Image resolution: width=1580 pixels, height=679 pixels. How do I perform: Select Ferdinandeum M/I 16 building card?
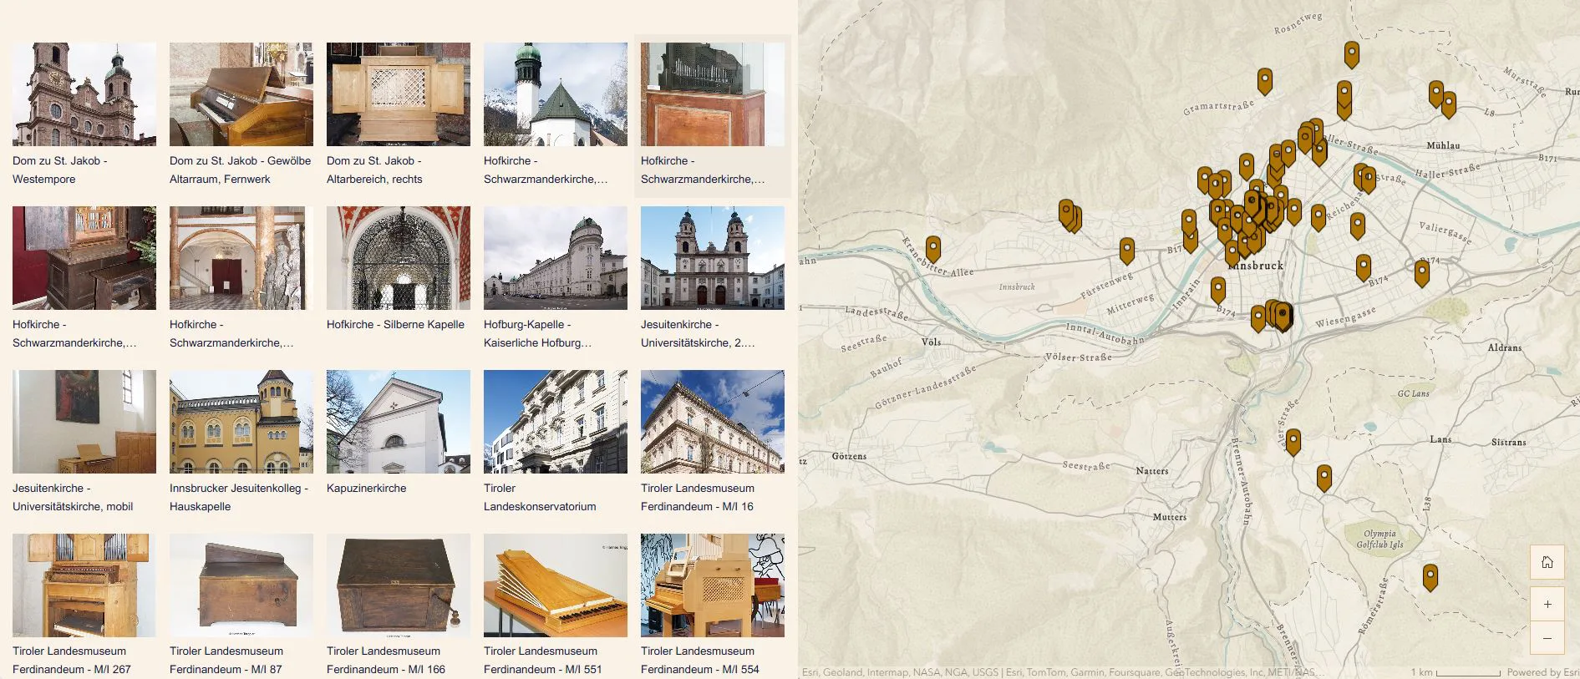point(712,422)
